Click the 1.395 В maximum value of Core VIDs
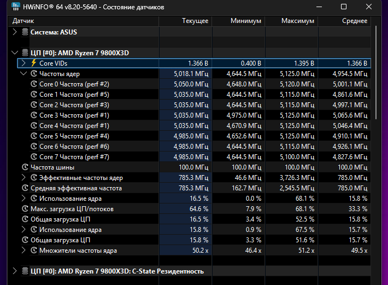The height and width of the screenshot is (285, 388). tap(304, 63)
